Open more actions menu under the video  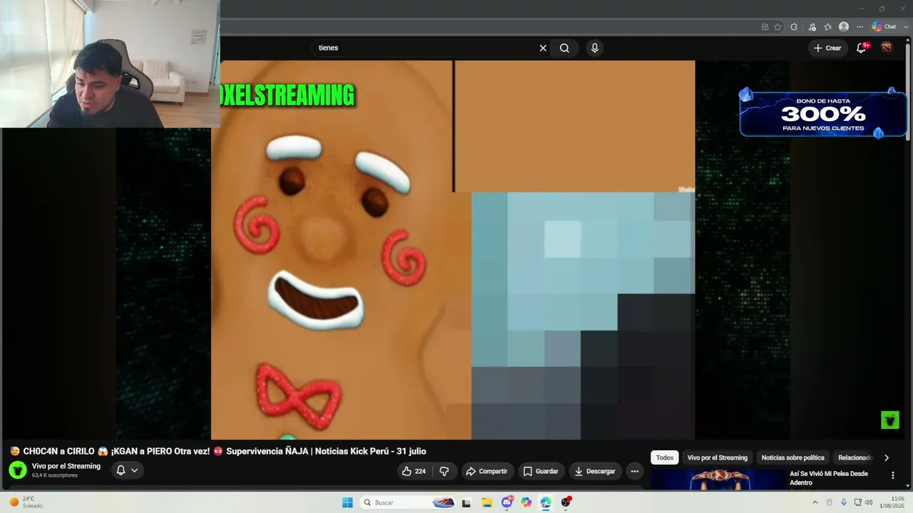click(x=635, y=471)
